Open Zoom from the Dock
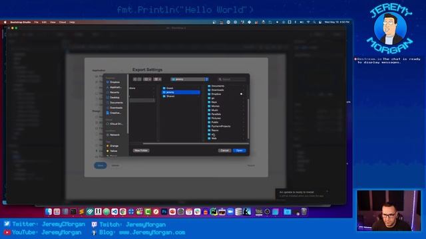This screenshot has width=426, height=239. (230, 212)
